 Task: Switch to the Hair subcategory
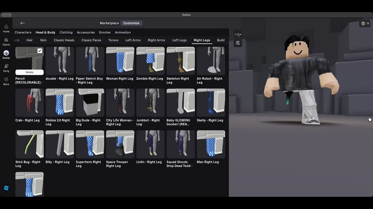[29, 40]
